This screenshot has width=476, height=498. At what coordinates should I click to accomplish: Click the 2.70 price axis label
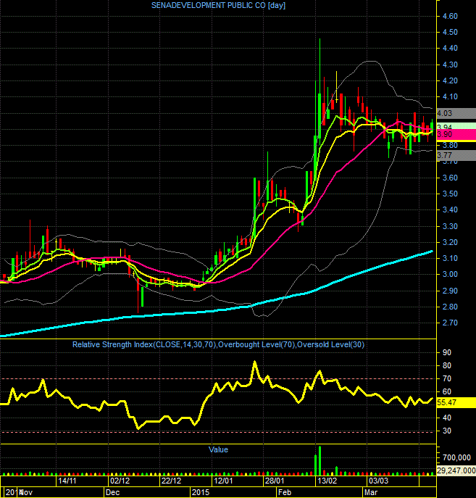[x=450, y=323]
